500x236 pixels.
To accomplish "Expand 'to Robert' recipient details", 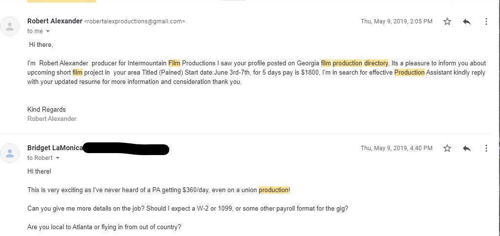I will pyautogui.click(x=58, y=158).
